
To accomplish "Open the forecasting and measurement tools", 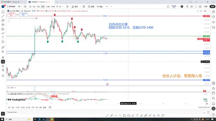I will pyautogui.click(x=3, y=29).
